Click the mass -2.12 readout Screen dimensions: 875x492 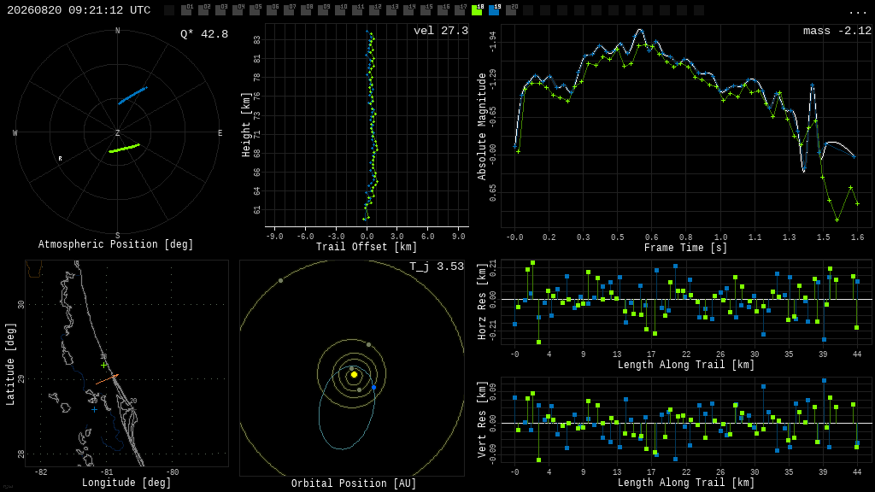point(837,32)
